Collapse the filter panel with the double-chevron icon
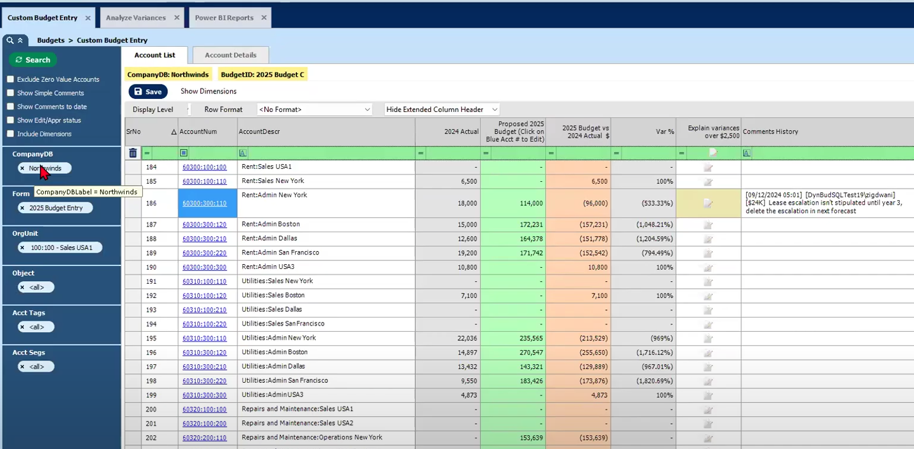Screen dimensions: 914x449 coord(20,40)
